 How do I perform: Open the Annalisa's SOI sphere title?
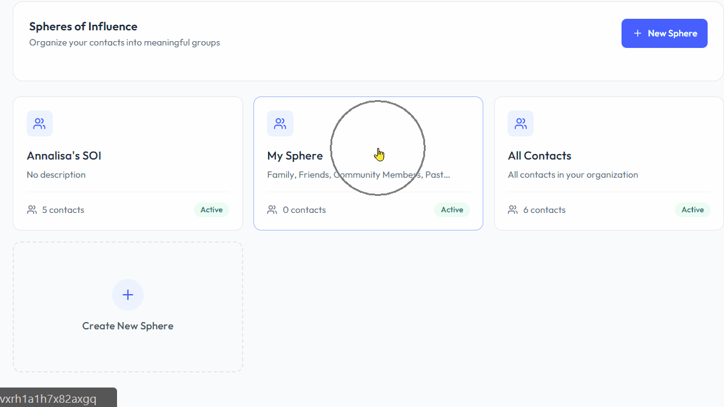tap(64, 156)
